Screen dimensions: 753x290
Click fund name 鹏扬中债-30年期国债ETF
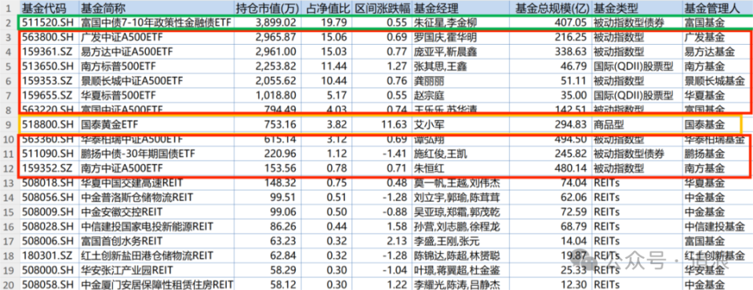pyautogui.click(x=157, y=154)
